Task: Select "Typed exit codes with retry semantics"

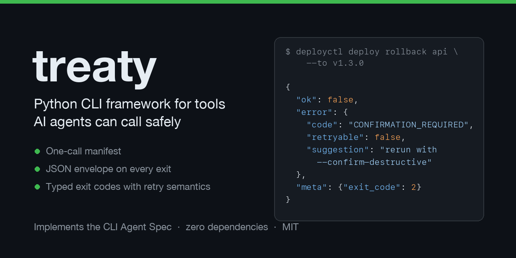Action: click(x=128, y=187)
